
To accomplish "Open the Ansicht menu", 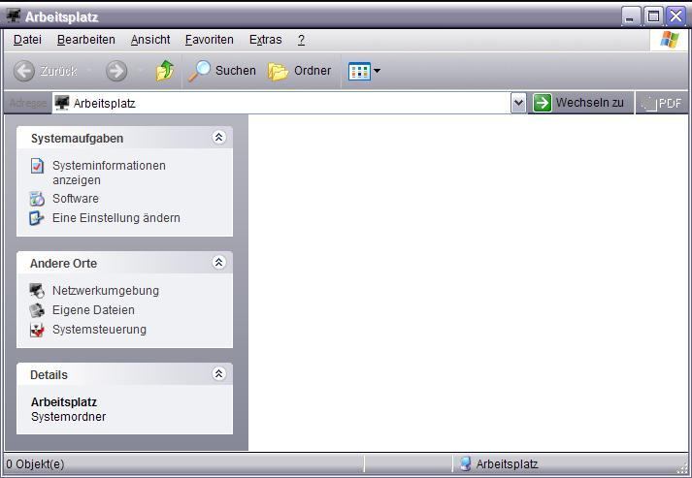I will tap(150, 40).
